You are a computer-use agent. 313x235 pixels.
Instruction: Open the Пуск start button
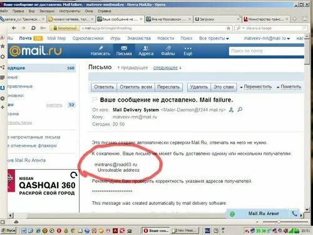click(8, 231)
